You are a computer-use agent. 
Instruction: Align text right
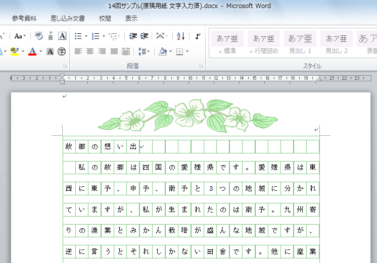[x=102, y=51]
